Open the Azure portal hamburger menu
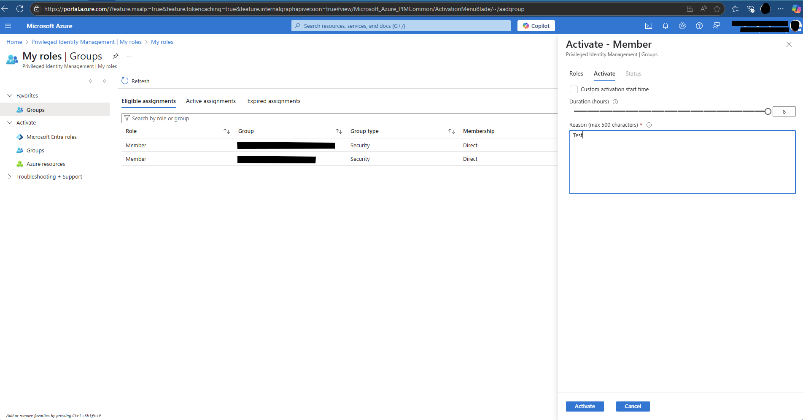Viewport: 803px width, 420px height. [x=8, y=26]
